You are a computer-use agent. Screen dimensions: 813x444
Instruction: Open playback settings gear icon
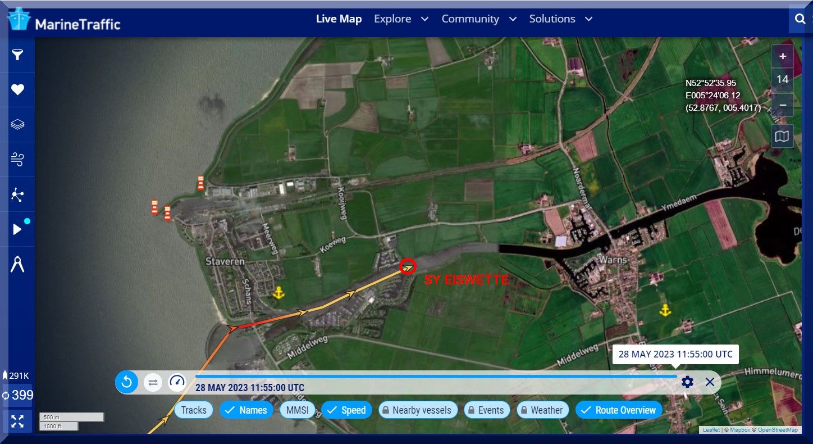pyautogui.click(x=687, y=382)
